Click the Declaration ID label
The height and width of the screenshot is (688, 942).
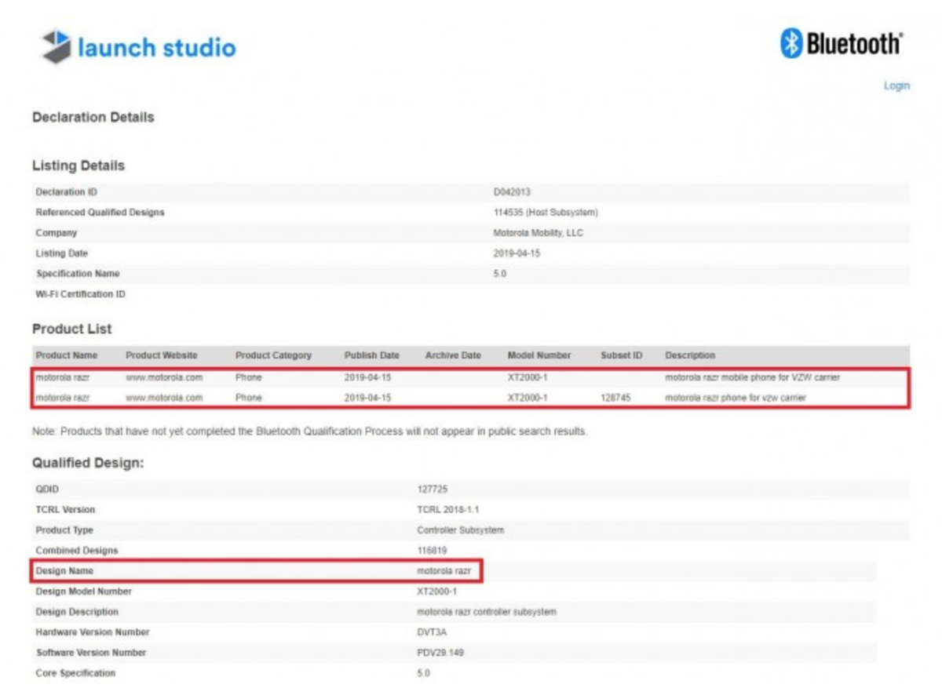coord(67,192)
